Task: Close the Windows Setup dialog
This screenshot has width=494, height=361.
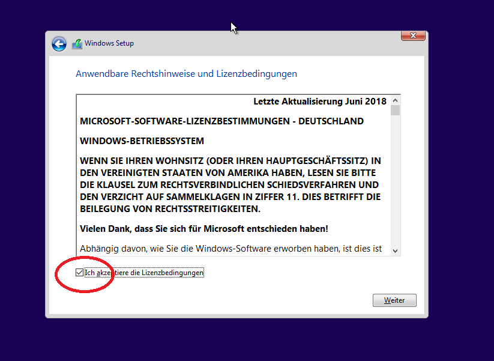Action: click(413, 35)
